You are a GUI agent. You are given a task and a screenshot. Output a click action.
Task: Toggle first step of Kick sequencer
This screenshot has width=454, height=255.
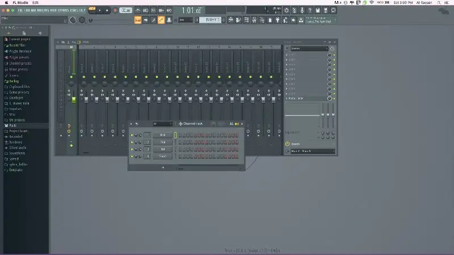point(180,135)
